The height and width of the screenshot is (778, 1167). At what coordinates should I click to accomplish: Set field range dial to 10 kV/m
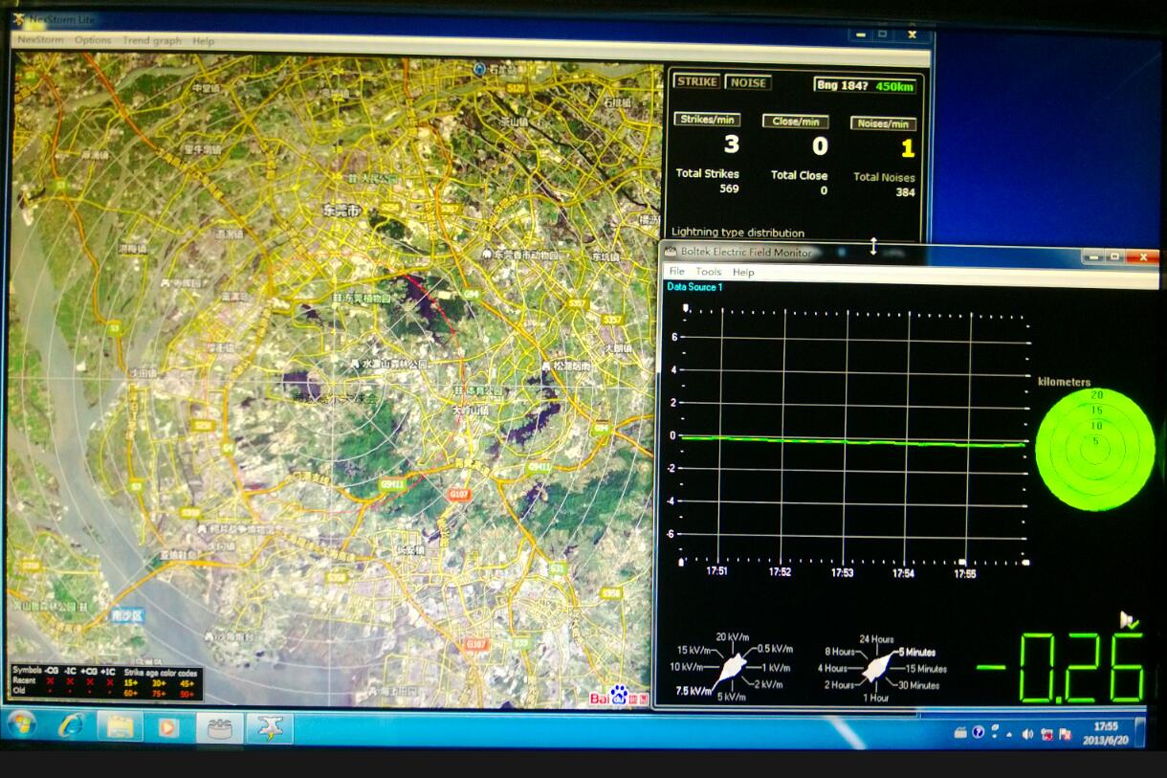687,667
